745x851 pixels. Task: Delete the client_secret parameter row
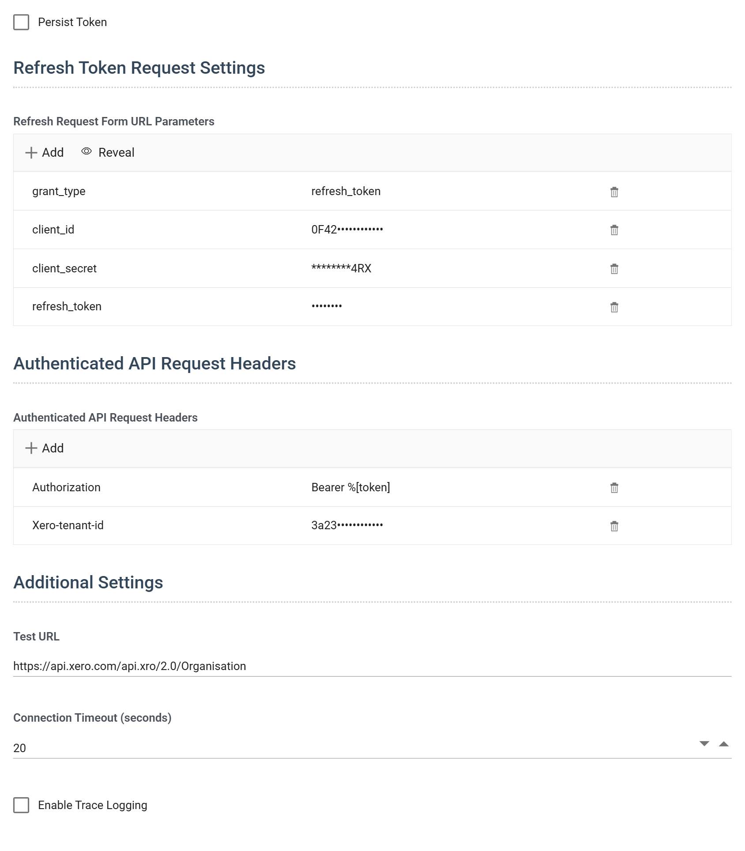[614, 268]
